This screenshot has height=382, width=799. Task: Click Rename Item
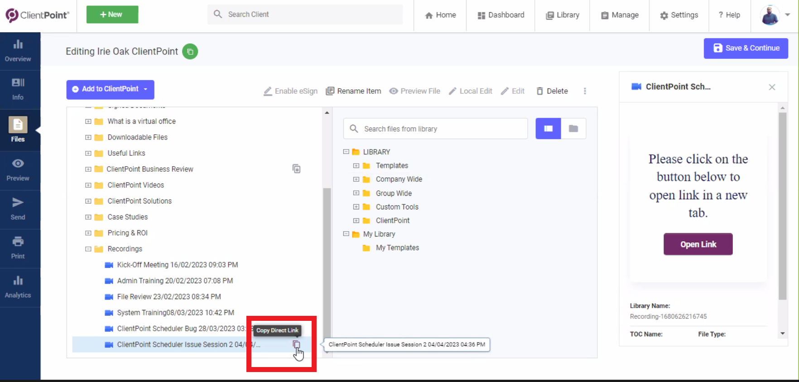(x=354, y=91)
